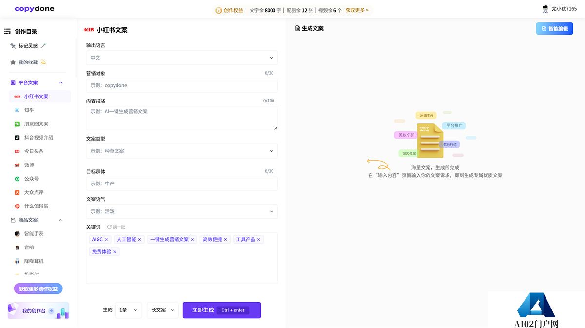The width and height of the screenshot is (585, 328).
Task: Remove the 一键生成营销文案 keyword tag
Action: [192, 240]
